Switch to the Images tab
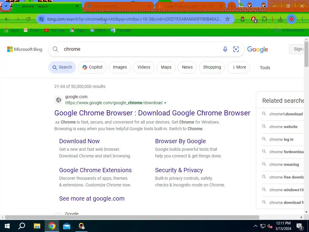Viewport: 309px width, 232px height. [120, 67]
